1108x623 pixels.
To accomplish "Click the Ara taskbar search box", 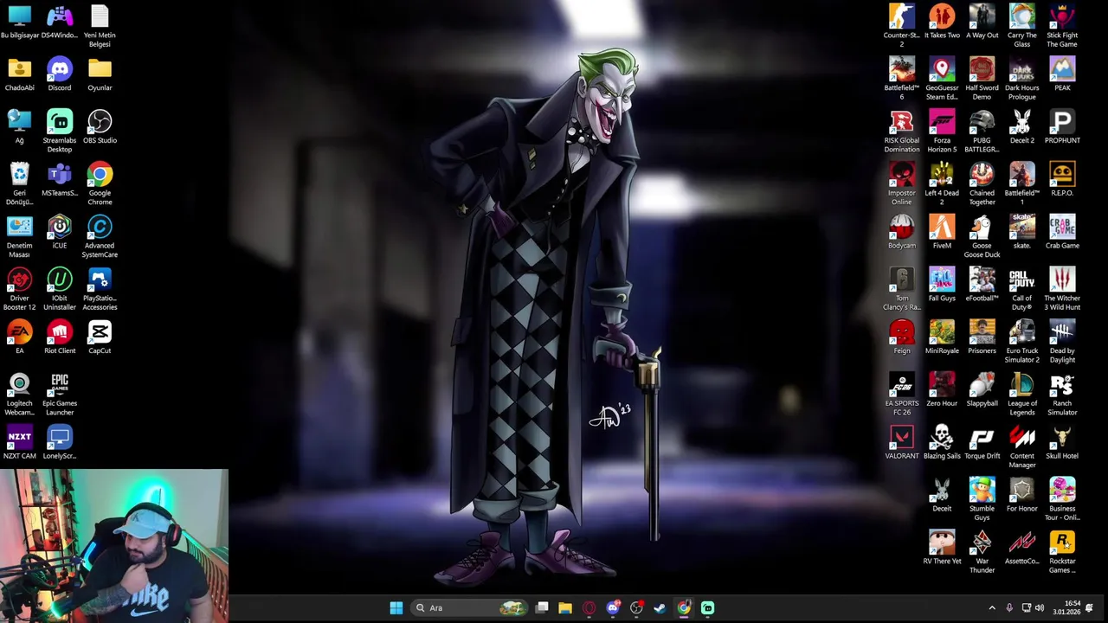I will [x=470, y=607].
